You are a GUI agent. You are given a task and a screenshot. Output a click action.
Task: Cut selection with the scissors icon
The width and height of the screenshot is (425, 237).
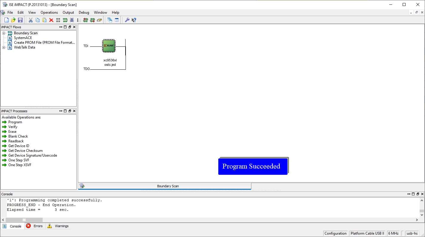coord(30,20)
